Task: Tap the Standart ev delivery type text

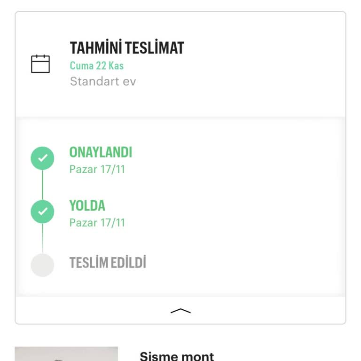Action: [x=103, y=81]
